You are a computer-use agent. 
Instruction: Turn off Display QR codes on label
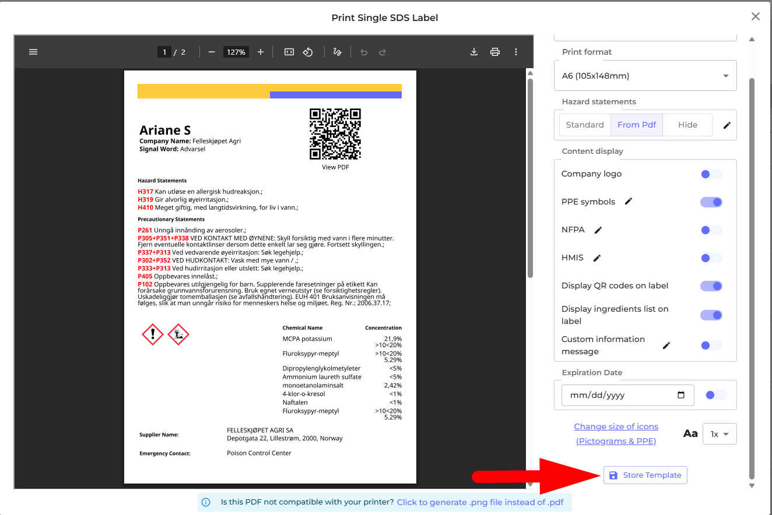point(711,286)
